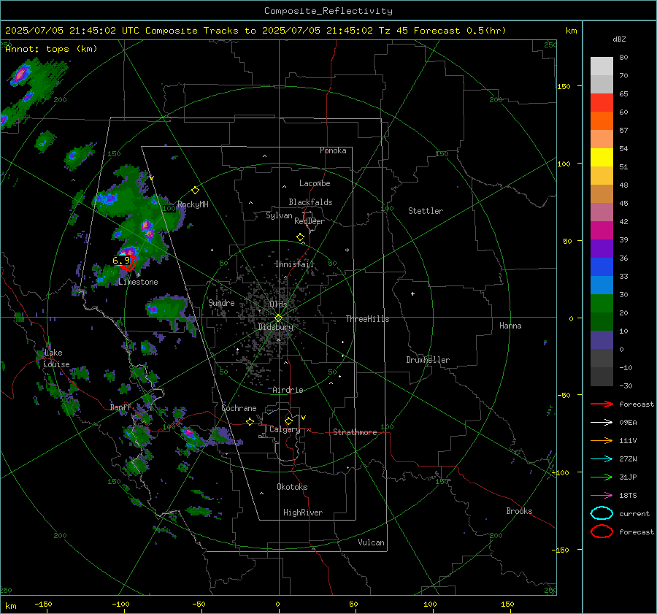Screen dimensions: 657x614
Task: Click the red 'forecast' ellipse legend icon
Action: click(x=602, y=532)
